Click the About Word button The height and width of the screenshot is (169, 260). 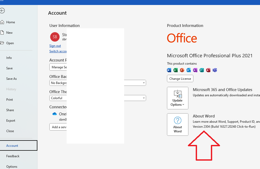point(178,125)
